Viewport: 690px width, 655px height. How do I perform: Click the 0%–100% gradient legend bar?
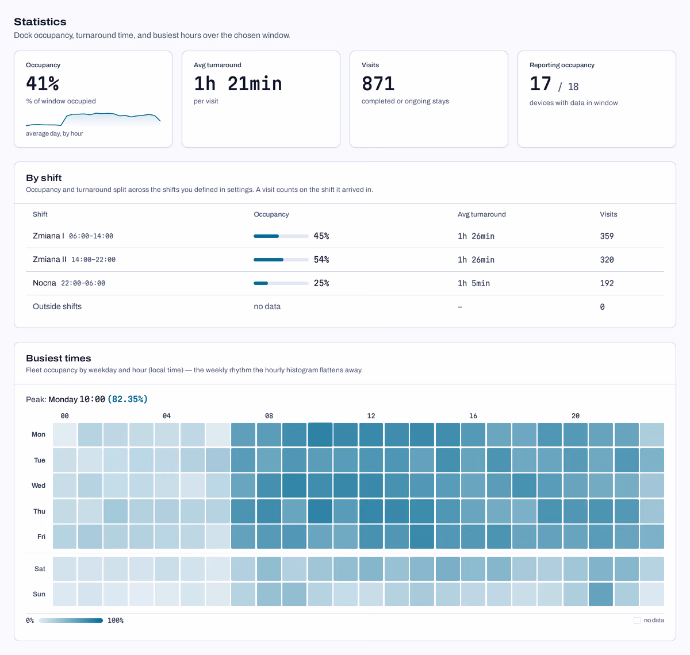[71, 621]
